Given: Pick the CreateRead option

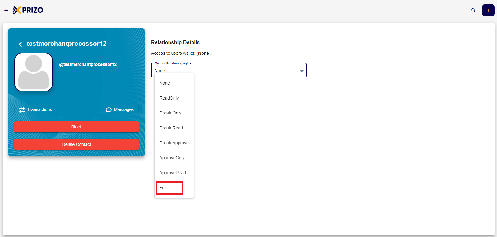Looking at the screenshot, I should coord(174,128).
